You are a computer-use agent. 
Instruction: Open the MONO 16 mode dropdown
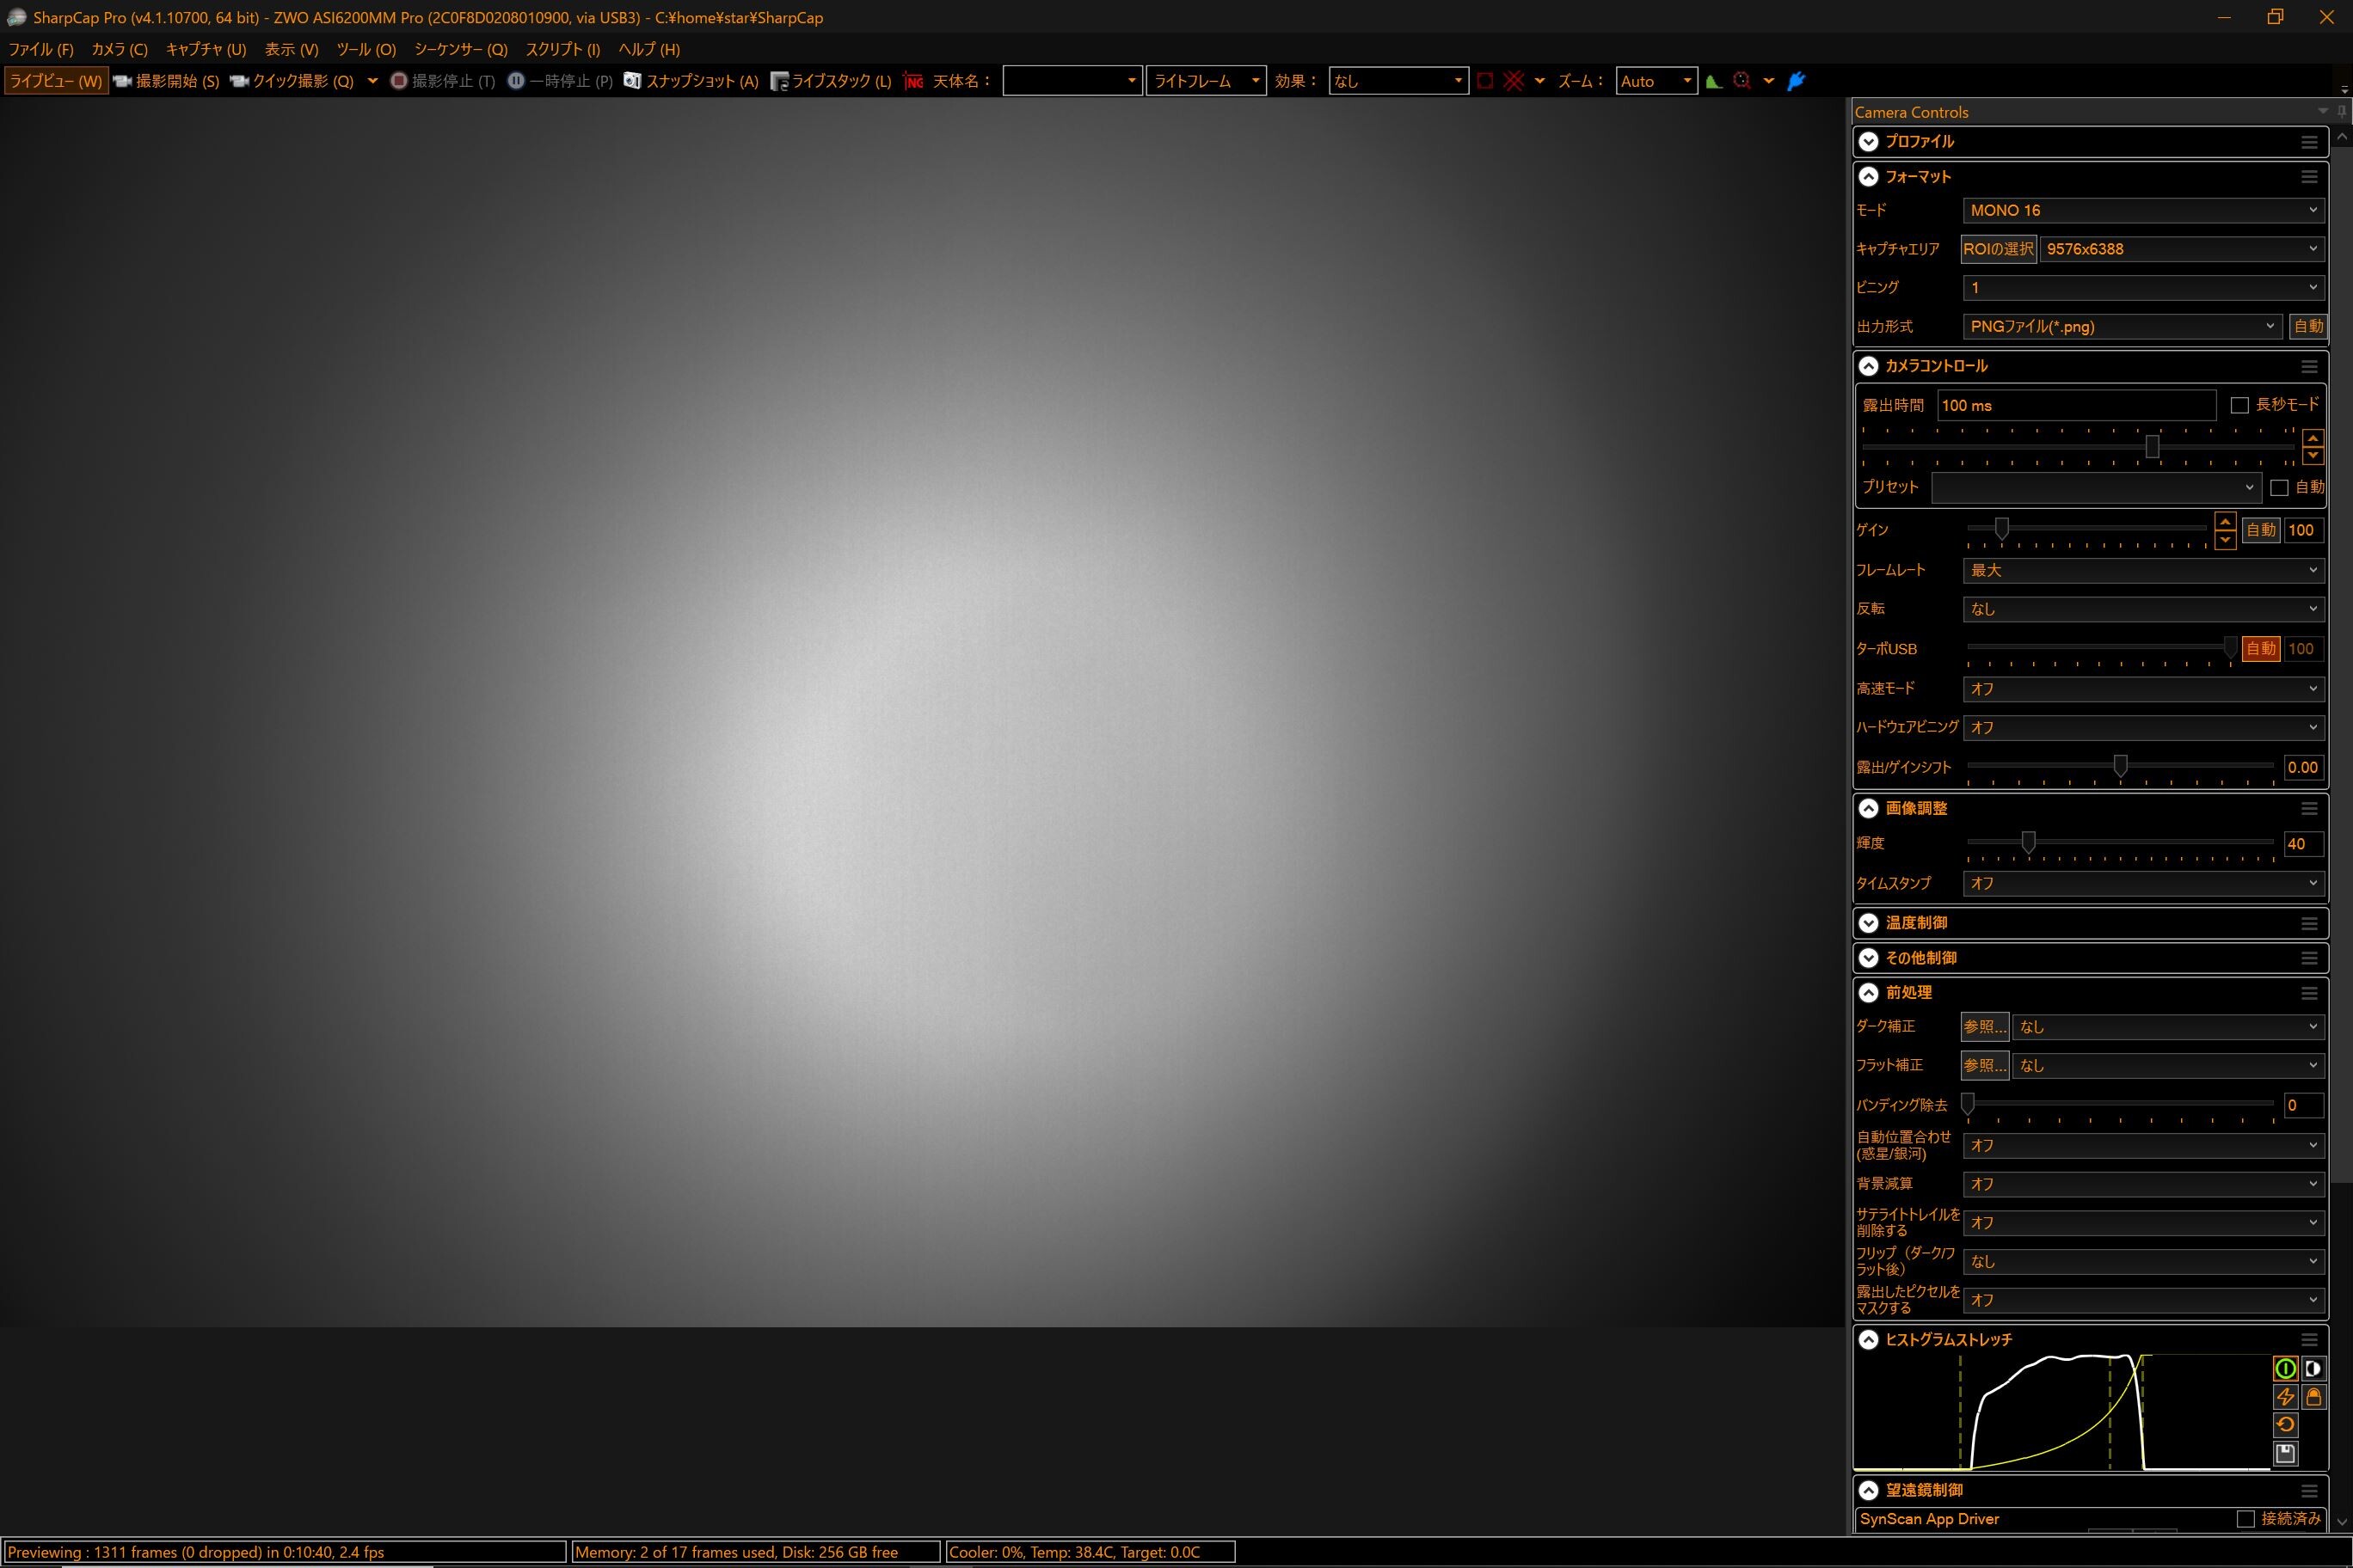point(2141,210)
